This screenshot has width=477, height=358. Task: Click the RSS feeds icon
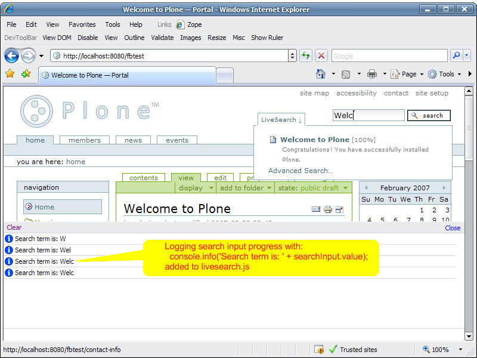tap(346, 74)
